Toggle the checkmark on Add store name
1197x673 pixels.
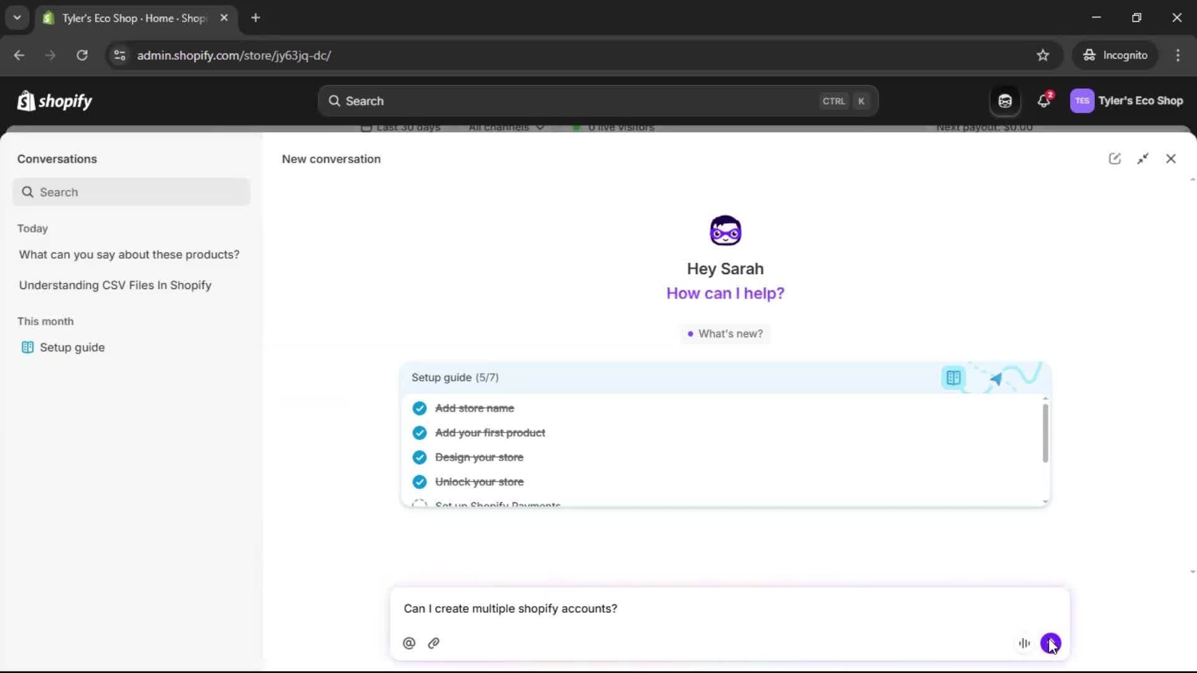pyautogui.click(x=420, y=408)
